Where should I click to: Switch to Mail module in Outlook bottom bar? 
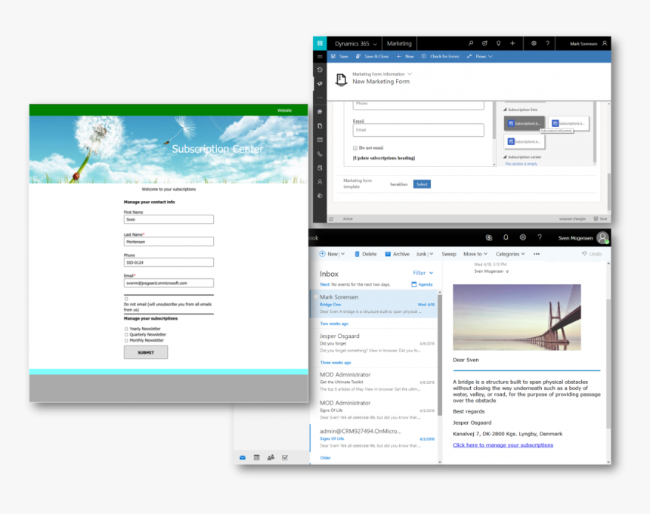coord(243,457)
